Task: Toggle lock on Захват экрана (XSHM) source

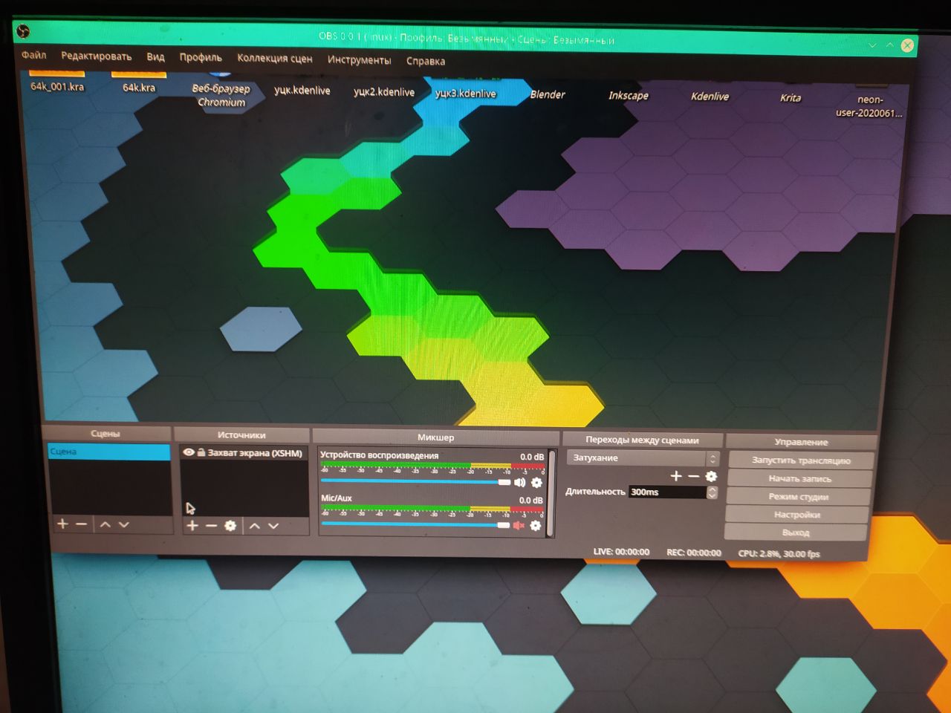Action: coord(201,452)
